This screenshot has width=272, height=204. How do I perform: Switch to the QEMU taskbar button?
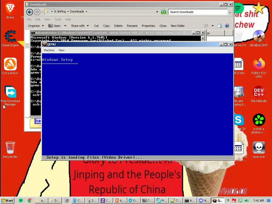218,201
